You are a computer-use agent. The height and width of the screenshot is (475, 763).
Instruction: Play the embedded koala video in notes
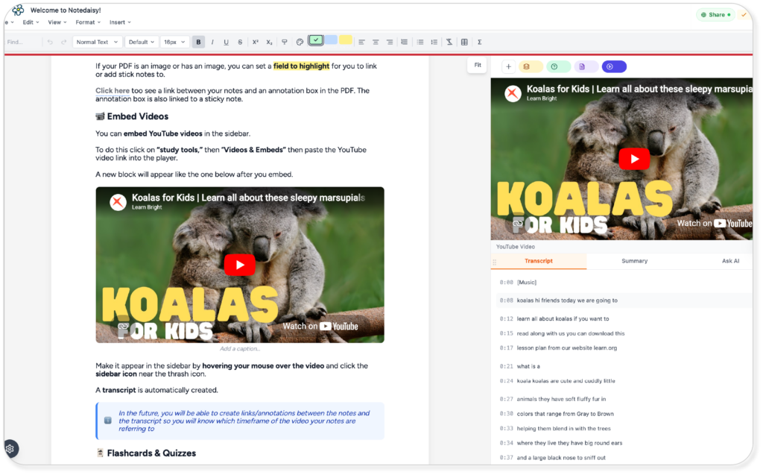click(x=239, y=265)
